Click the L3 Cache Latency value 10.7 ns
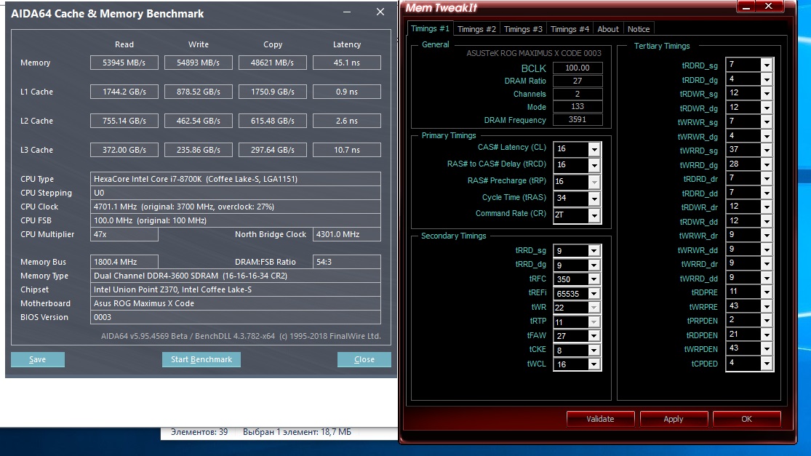 (346, 149)
